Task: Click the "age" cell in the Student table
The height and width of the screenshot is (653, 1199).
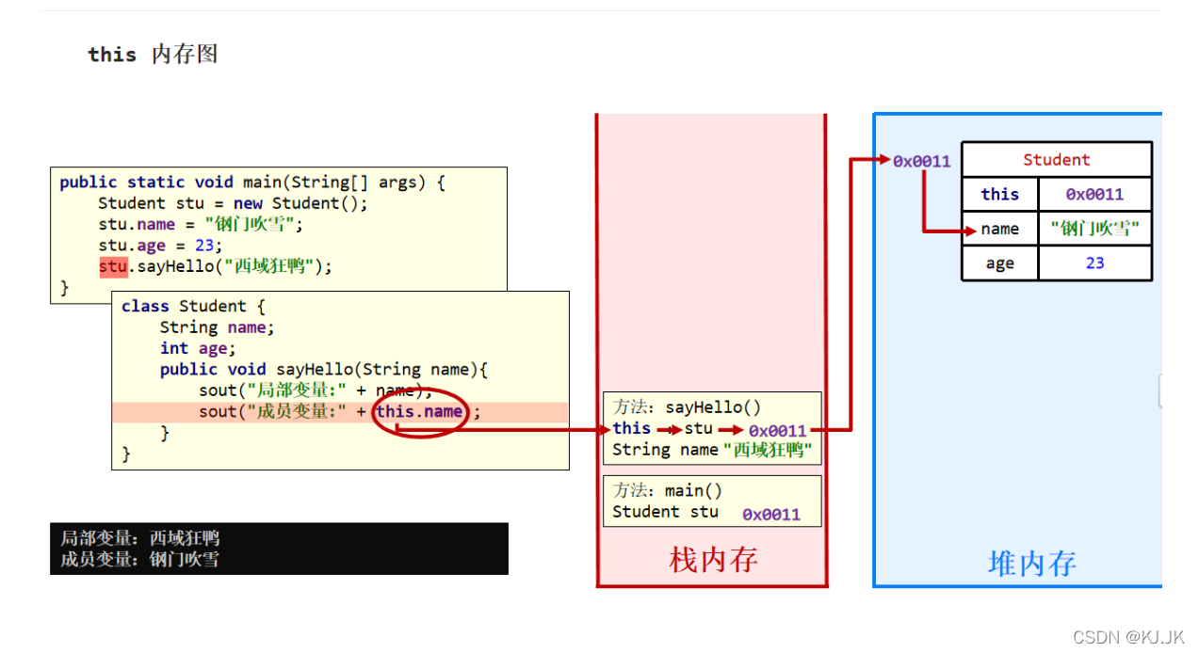Action: coord(1000,263)
